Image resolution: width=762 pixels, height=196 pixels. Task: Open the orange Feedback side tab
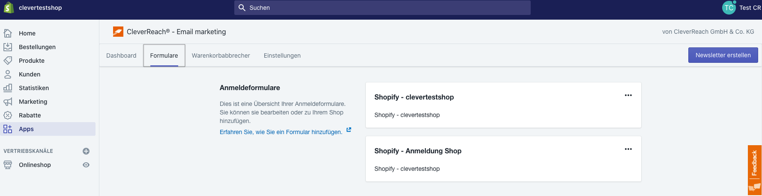(754, 170)
